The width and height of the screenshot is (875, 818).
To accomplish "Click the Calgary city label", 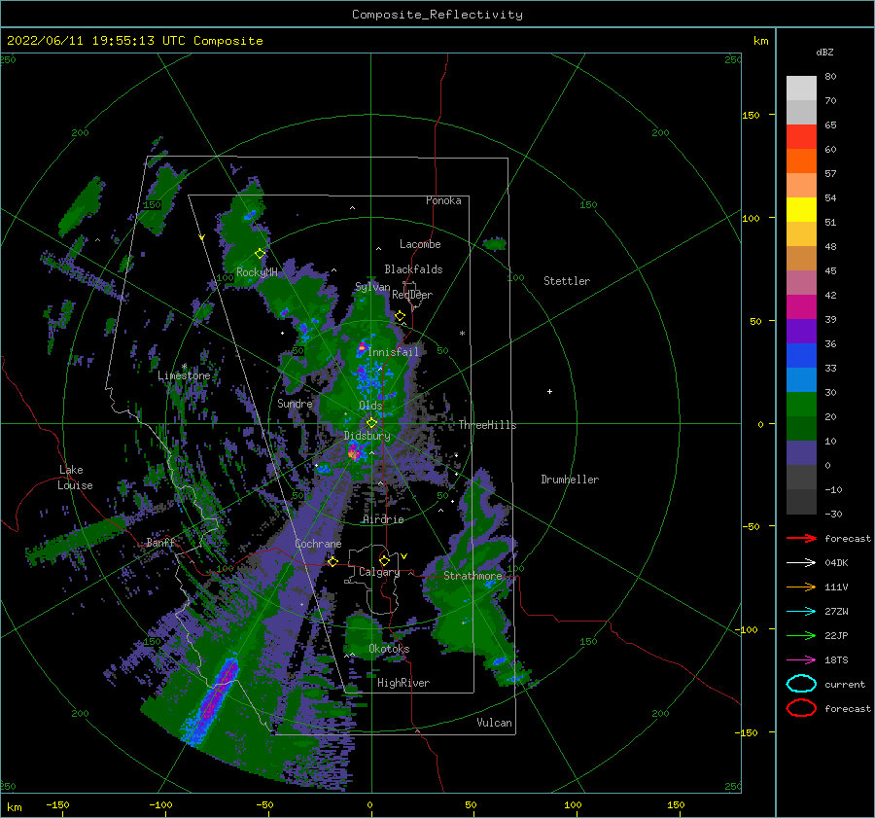I will (379, 572).
